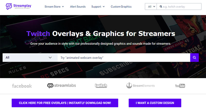The height and width of the screenshot is (111, 206).
Task: Click the free overlays download button
Action: pyautogui.click(x=65, y=103)
